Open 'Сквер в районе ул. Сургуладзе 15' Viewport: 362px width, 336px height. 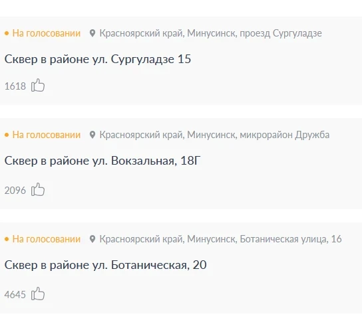click(x=98, y=59)
